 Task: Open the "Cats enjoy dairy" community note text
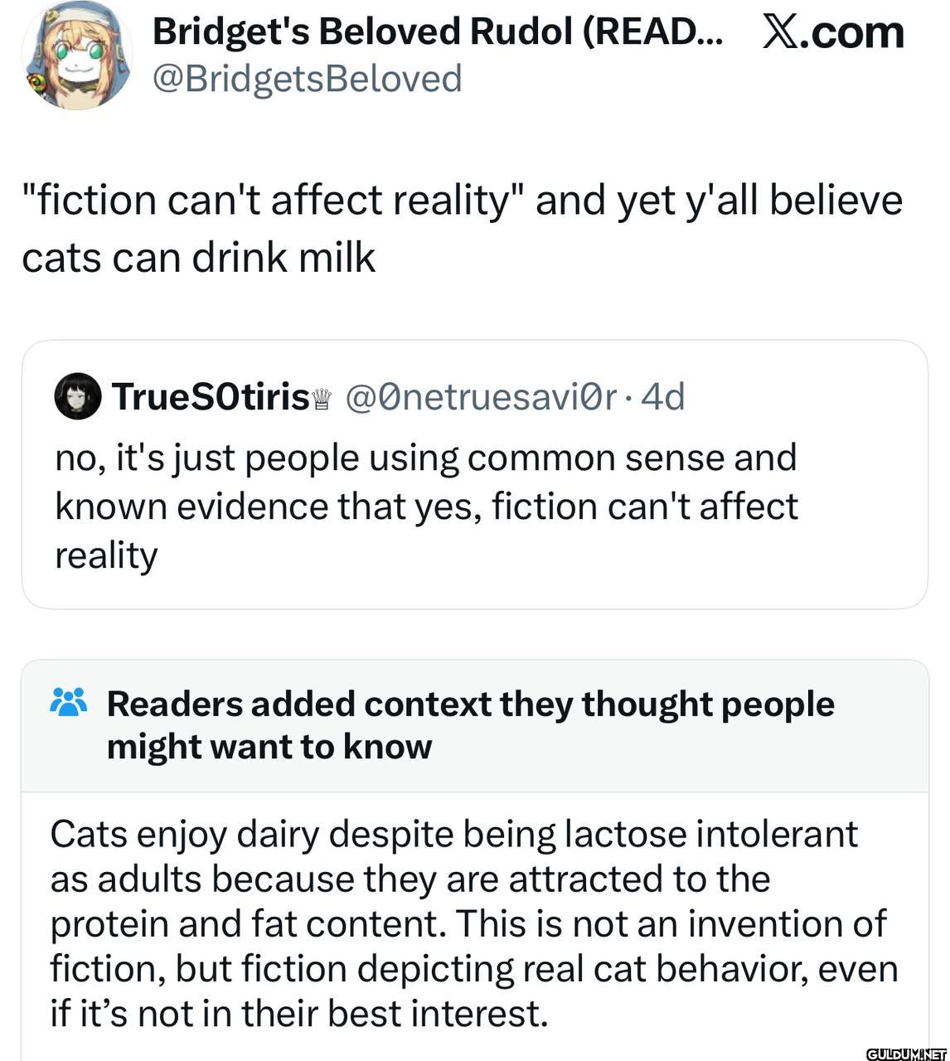pos(473,923)
